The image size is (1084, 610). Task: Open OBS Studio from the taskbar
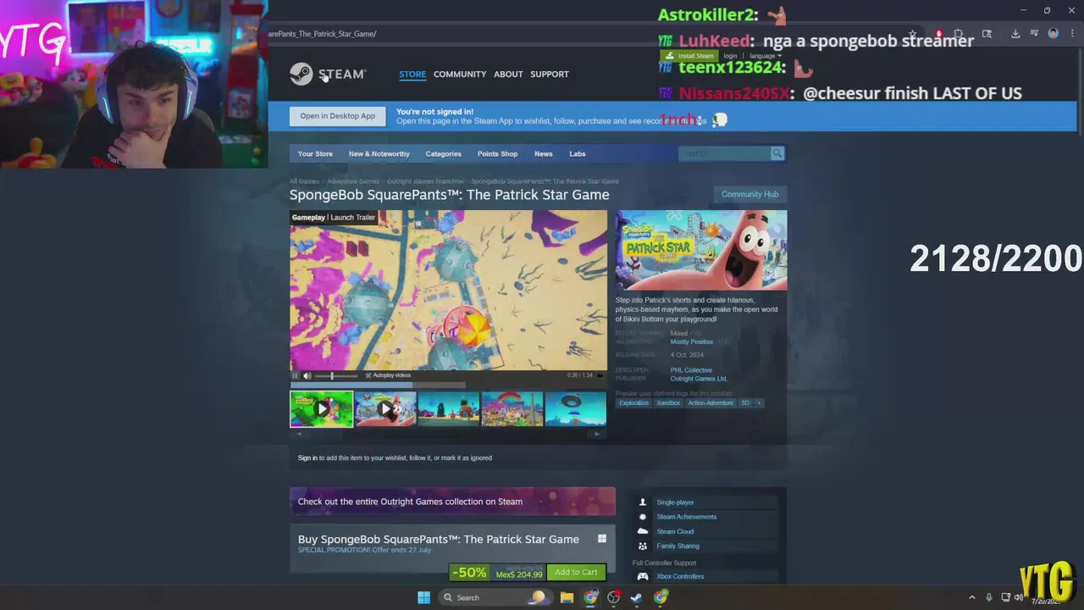[x=613, y=598]
